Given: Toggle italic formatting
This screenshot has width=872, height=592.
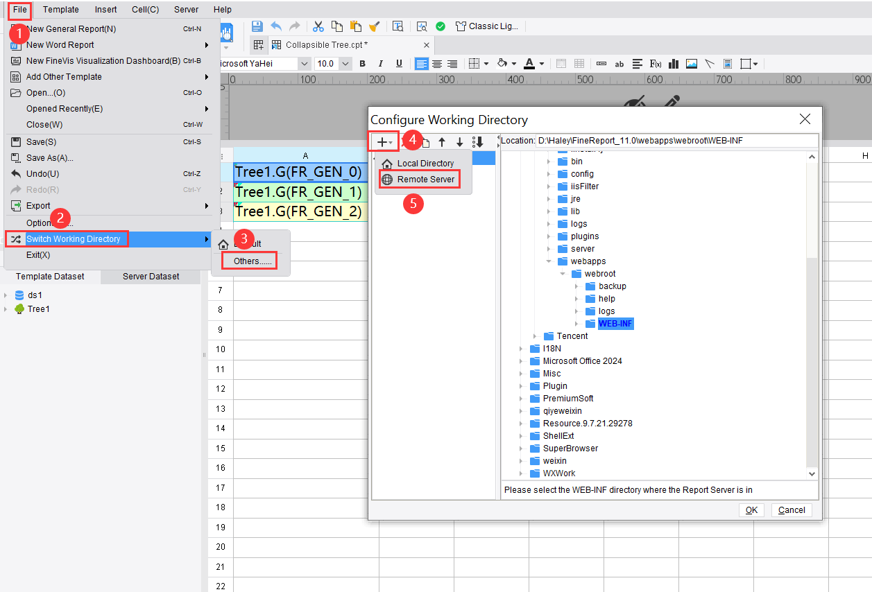Looking at the screenshot, I should (x=380, y=63).
